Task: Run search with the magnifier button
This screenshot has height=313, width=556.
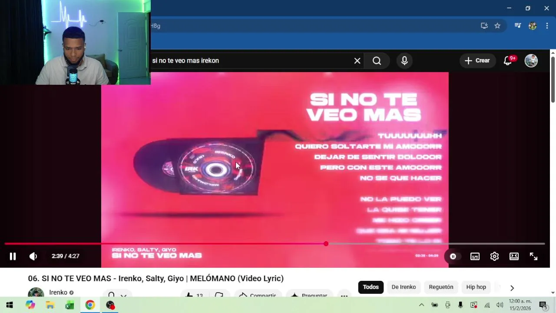Action: pos(377,61)
